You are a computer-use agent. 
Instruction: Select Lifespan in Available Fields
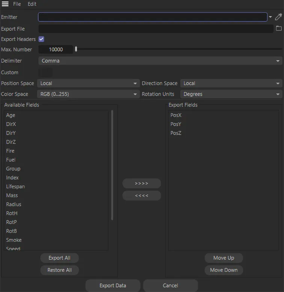tap(15, 186)
